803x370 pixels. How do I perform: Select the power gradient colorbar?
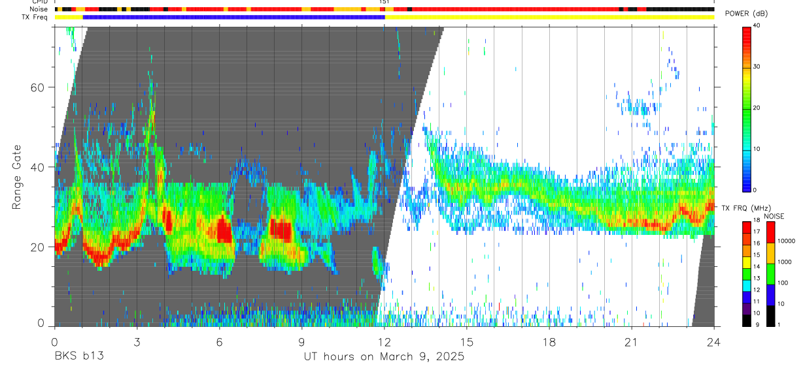point(747,108)
